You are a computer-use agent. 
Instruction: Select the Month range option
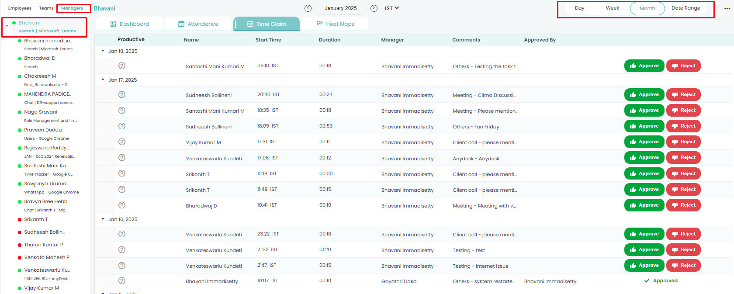(x=647, y=8)
